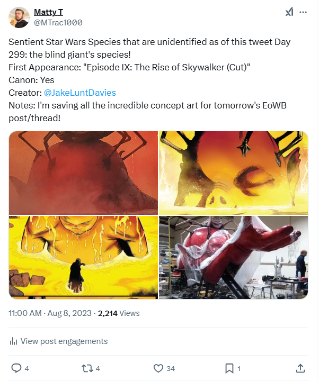Open the top-left red giant image
Viewport: 319px width, 381px height.
point(83,173)
